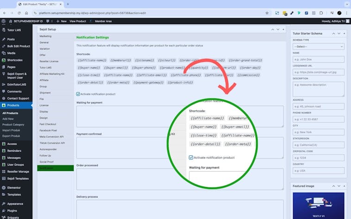Click View Product in admin bar

click(78, 21)
